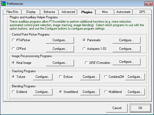Open the Display tab
154x115 pixels.
(x=31, y=12)
